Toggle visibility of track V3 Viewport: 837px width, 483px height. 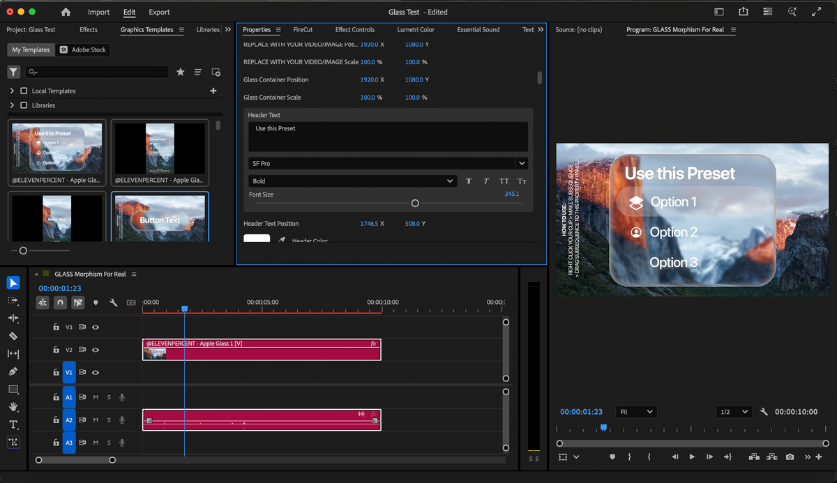point(96,327)
